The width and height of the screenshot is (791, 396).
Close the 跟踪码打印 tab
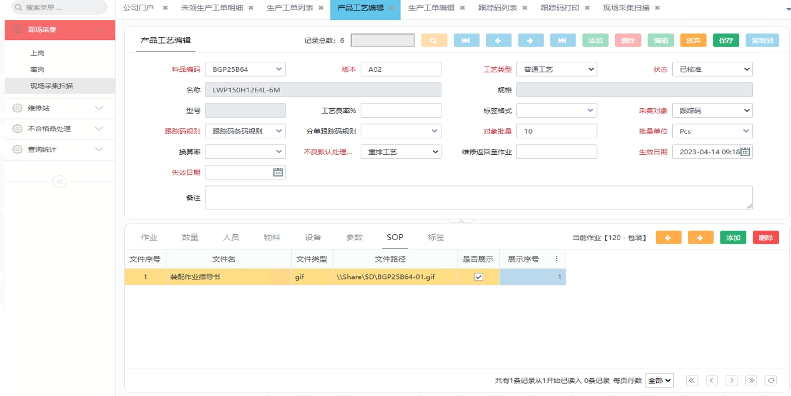click(587, 8)
